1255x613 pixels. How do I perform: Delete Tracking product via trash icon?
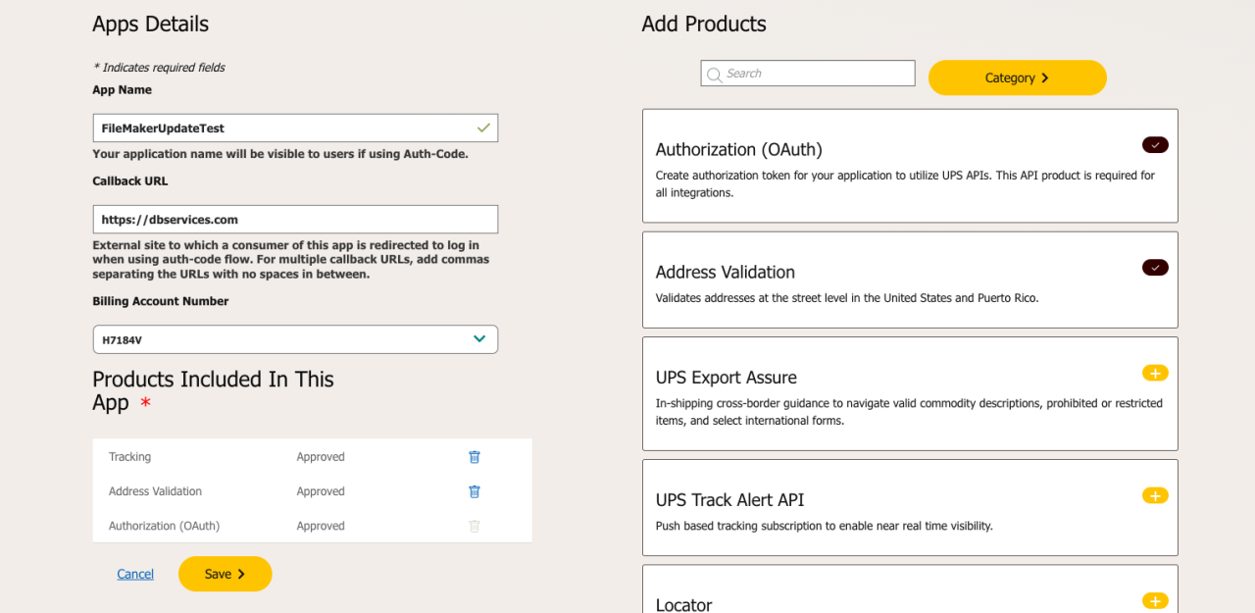[x=475, y=457]
